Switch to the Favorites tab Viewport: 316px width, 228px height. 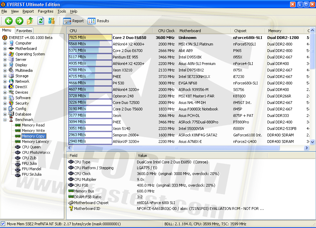pyautogui.click(x=24, y=31)
